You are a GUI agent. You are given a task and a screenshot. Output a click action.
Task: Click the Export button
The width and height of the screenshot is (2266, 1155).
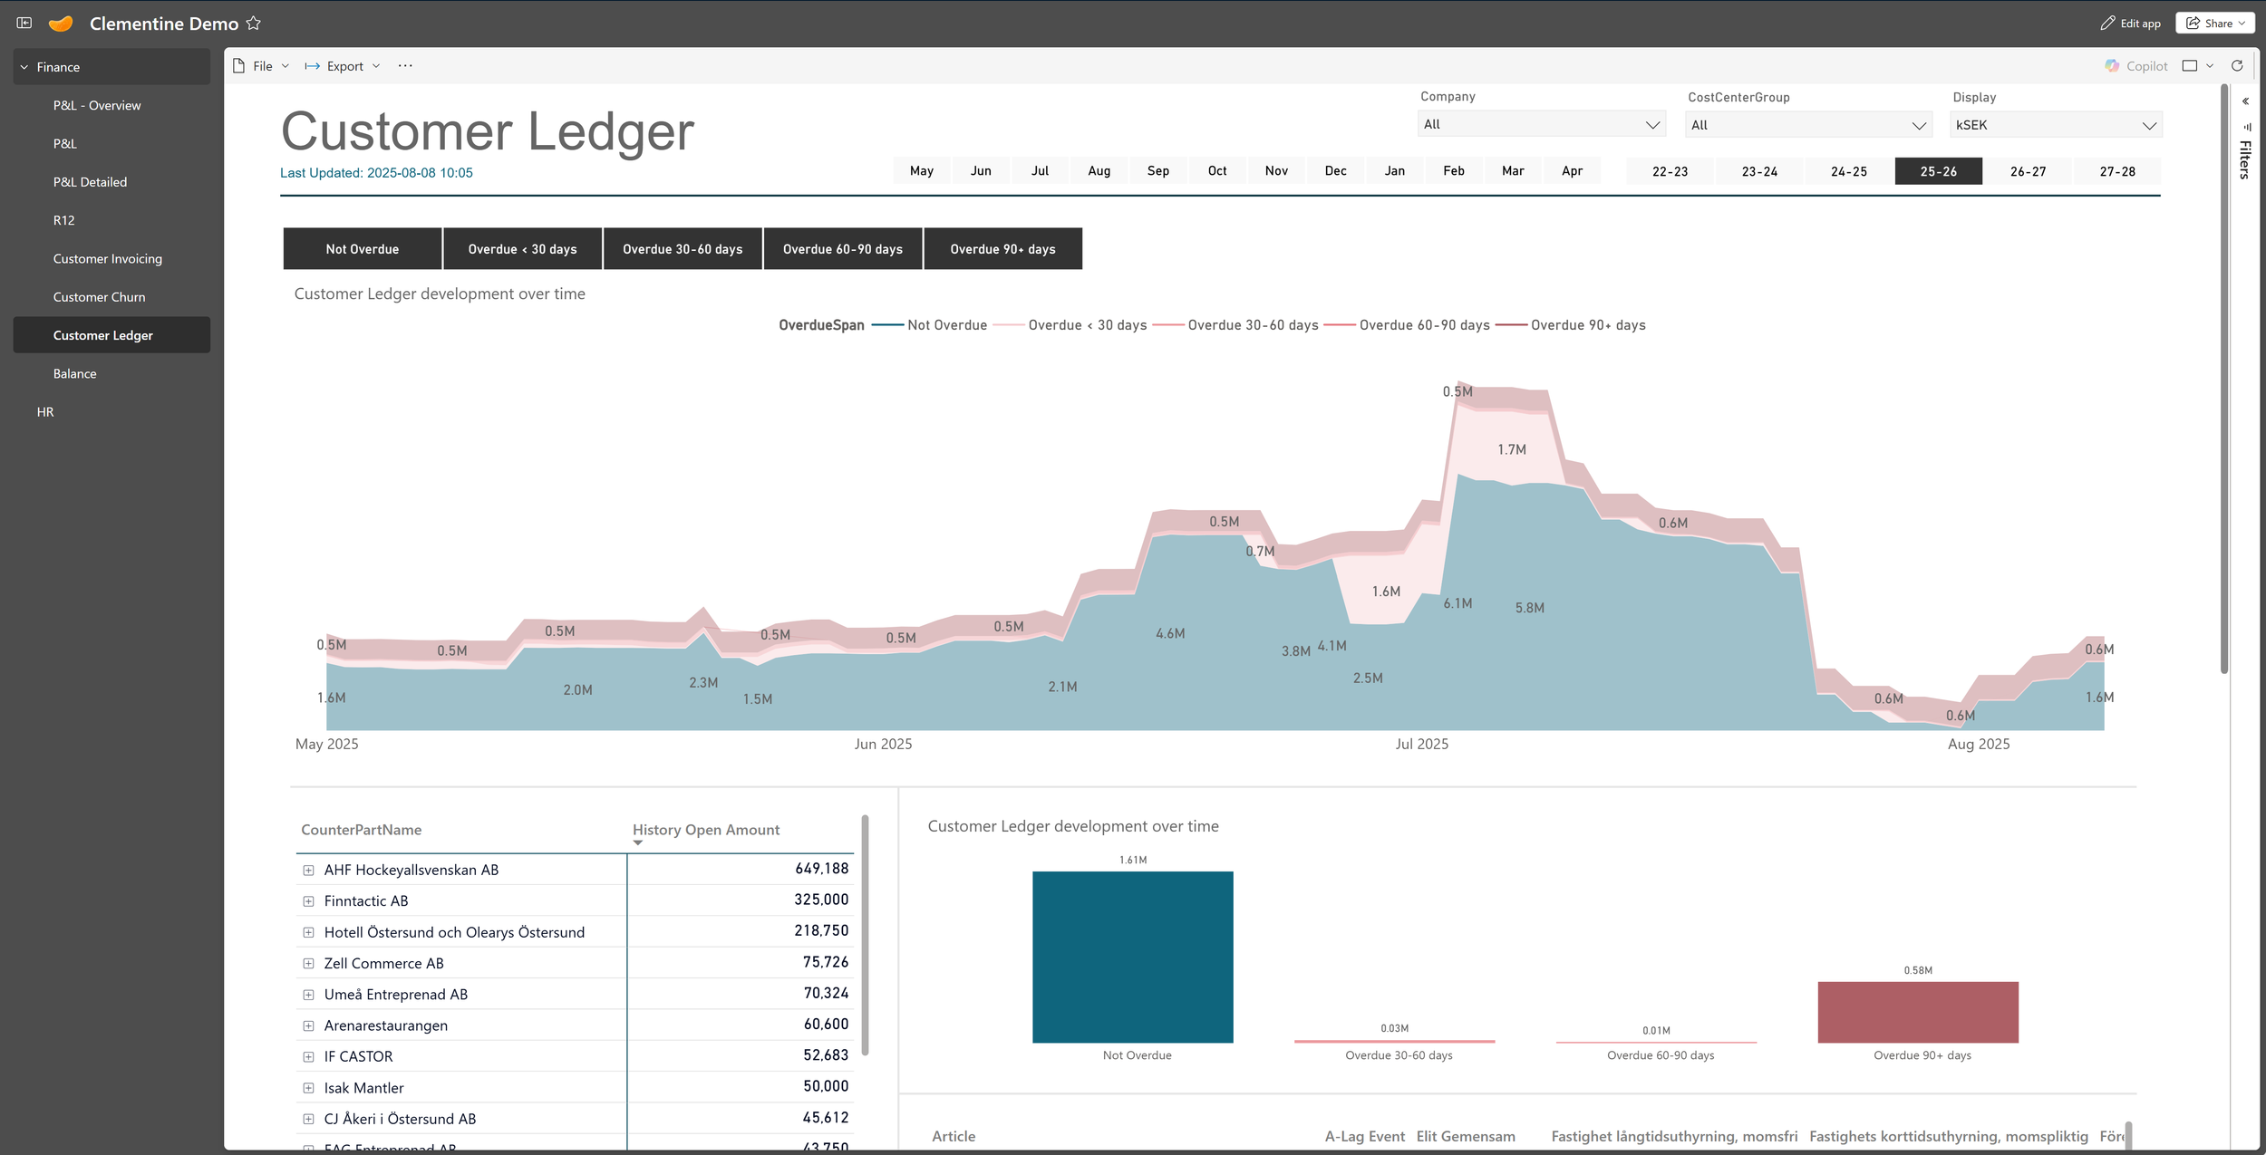click(344, 66)
